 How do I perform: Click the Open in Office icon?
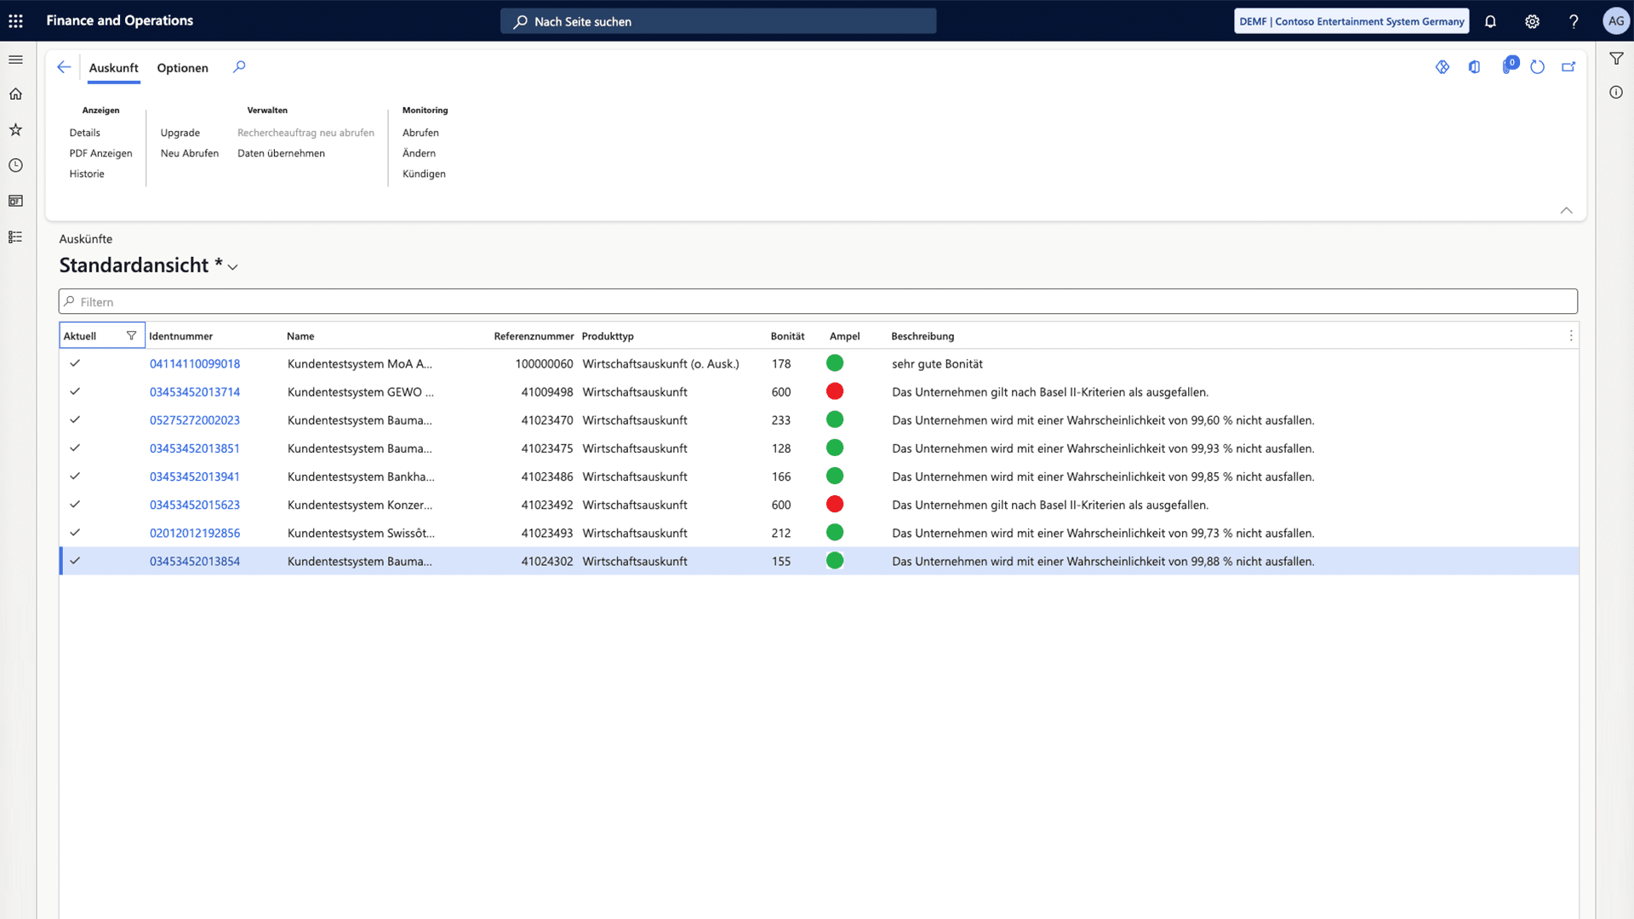point(1474,67)
